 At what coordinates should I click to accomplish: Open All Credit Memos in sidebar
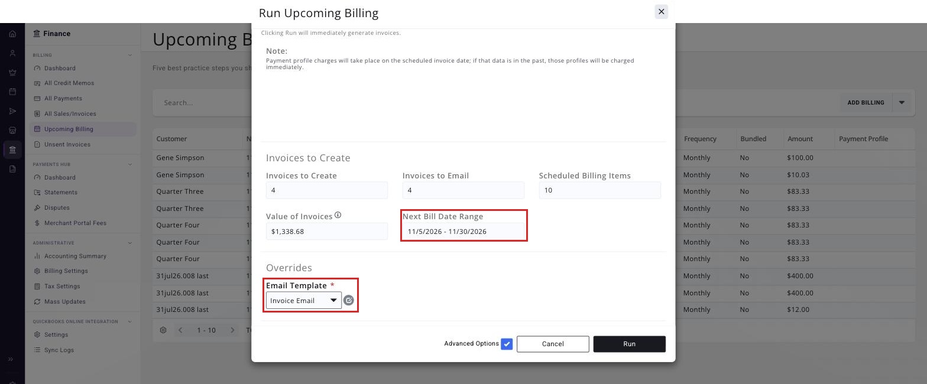click(69, 83)
